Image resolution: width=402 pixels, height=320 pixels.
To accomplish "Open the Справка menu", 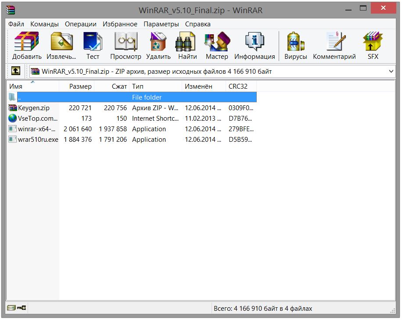I will click(x=197, y=24).
